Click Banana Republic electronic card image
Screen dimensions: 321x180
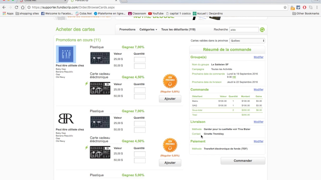point(100,152)
